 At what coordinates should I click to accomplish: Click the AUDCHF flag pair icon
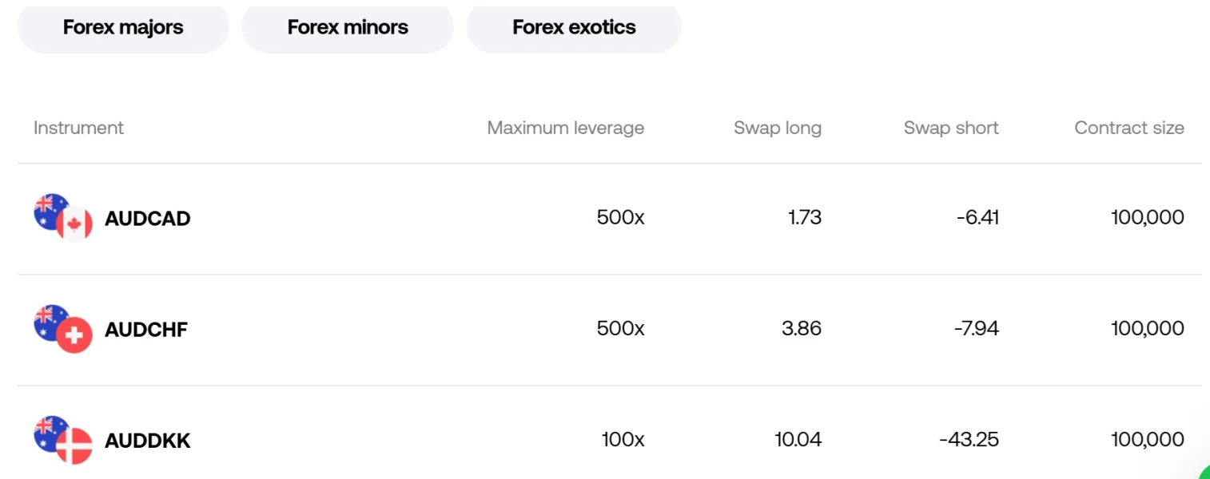point(63,328)
